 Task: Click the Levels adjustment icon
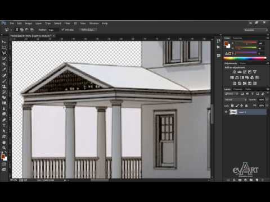(x=240, y=72)
